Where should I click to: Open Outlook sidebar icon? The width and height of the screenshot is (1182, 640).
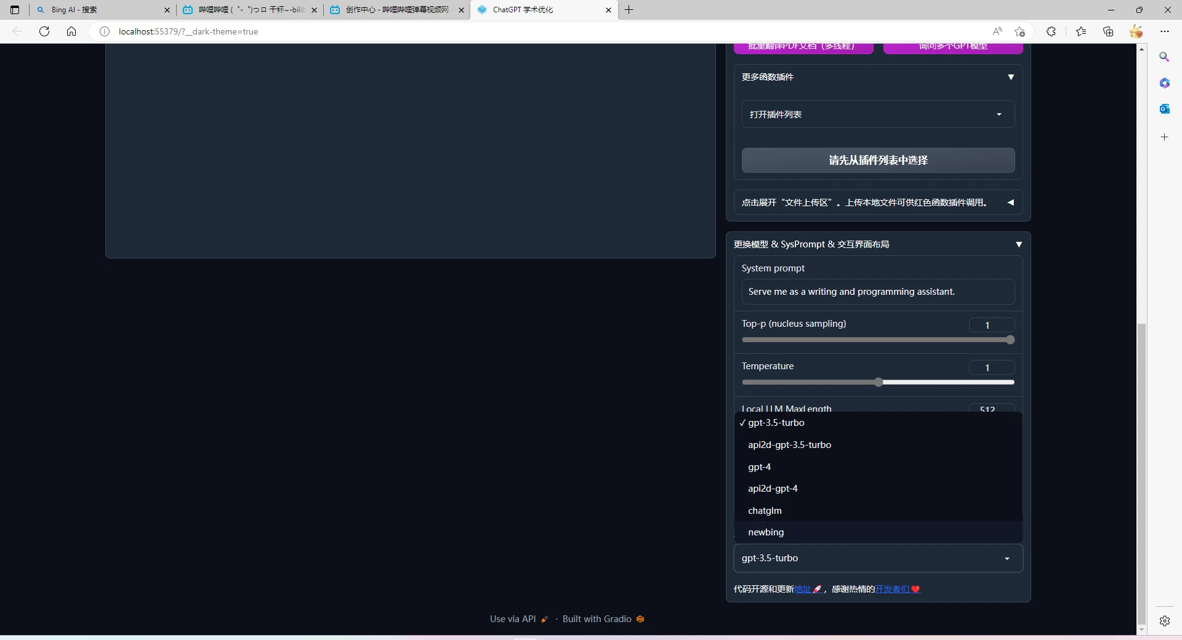click(x=1164, y=109)
